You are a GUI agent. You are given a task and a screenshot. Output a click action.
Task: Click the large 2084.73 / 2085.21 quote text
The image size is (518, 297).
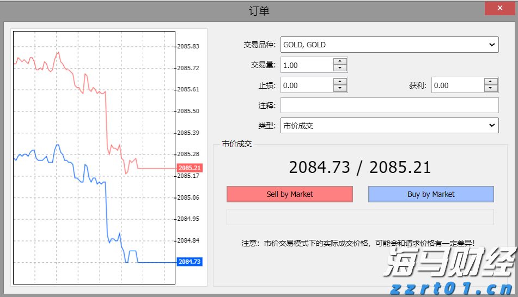pos(359,168)
